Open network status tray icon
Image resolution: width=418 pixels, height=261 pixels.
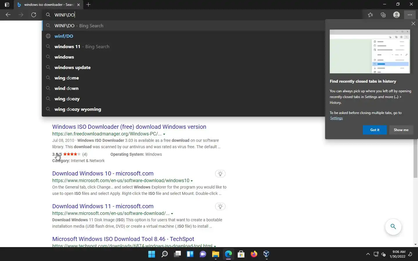[376, 254]
